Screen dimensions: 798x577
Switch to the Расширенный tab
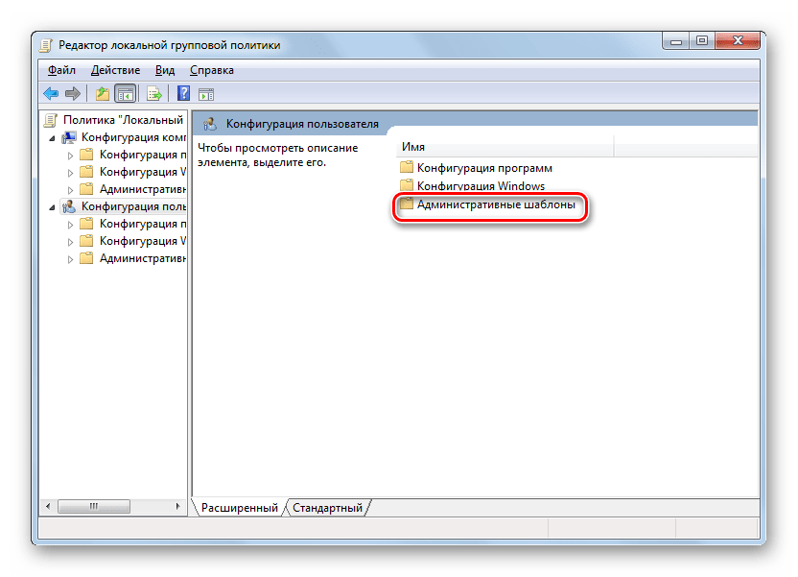click(239, 508)
